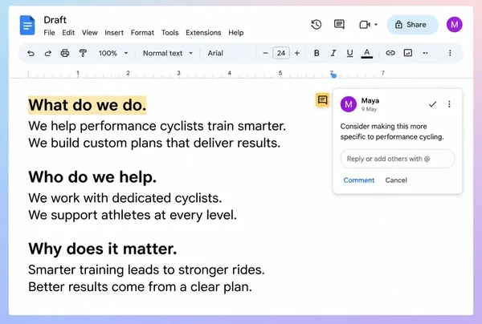Cancel the comment reply
Image resolution: width=482 pixels, height=324 pixels.
click(x=396, y=180)
